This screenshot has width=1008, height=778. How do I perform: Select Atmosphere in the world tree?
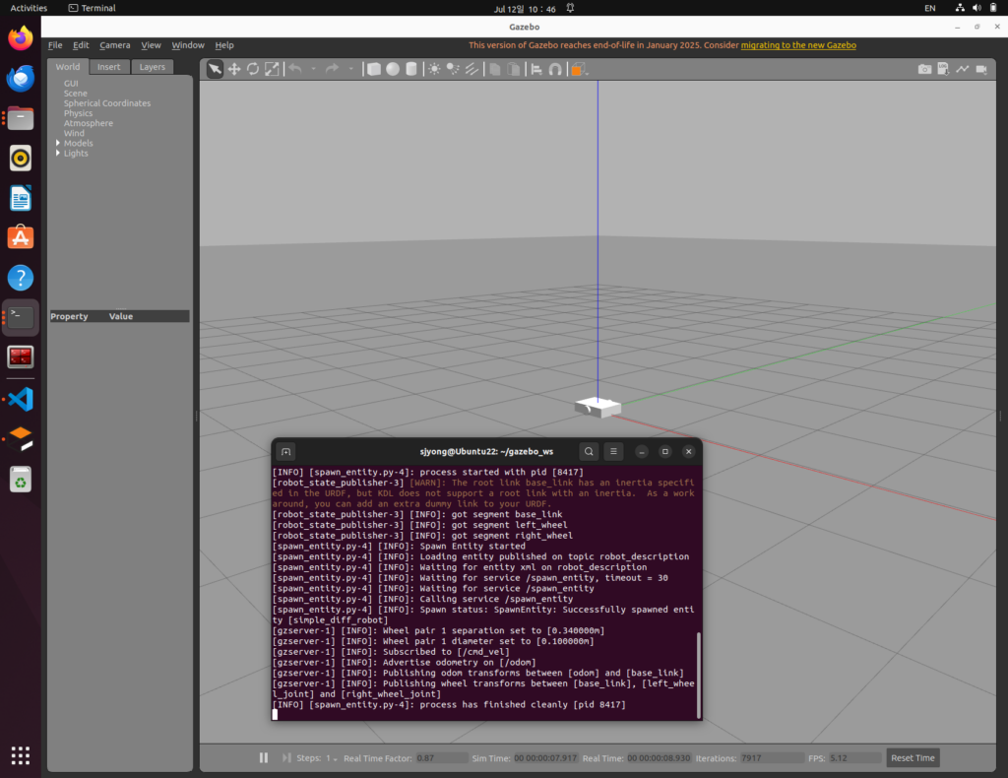point(88,123)
